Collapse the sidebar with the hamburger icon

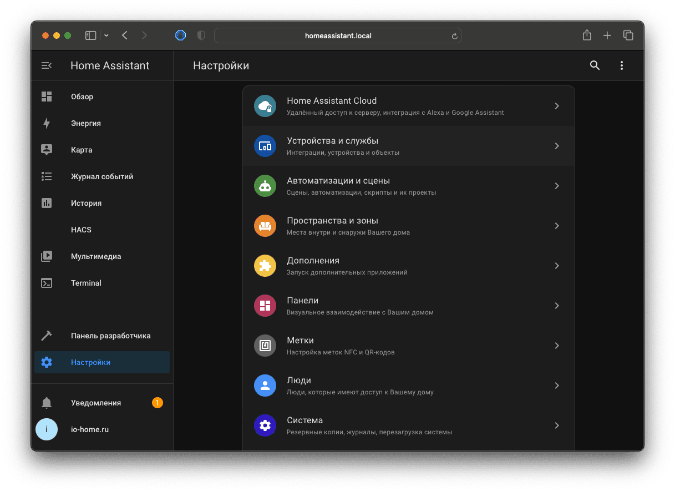[47, 65]
